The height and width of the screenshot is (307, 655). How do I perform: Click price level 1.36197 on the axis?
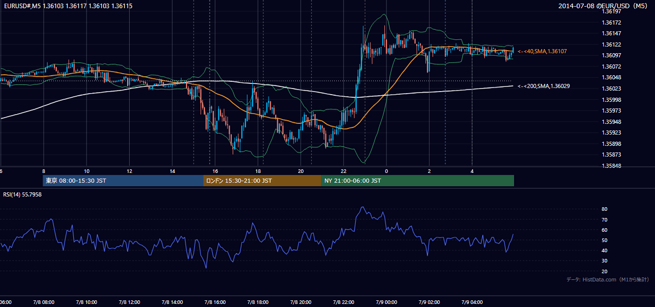click(x=611, y=11)
